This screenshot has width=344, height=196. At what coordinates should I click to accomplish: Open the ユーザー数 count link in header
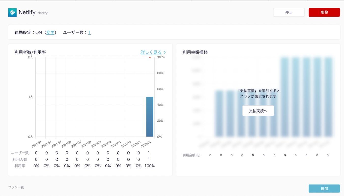pyautogui.click(x=89, y=32)
